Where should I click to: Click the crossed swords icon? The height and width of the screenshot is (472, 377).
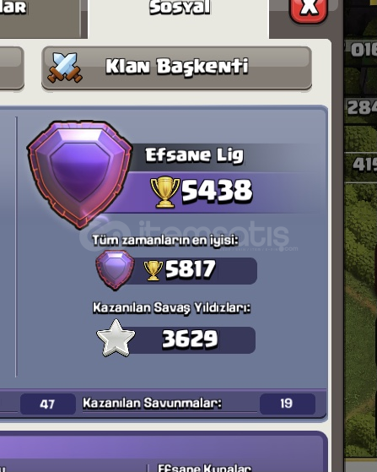coord(65,68)
